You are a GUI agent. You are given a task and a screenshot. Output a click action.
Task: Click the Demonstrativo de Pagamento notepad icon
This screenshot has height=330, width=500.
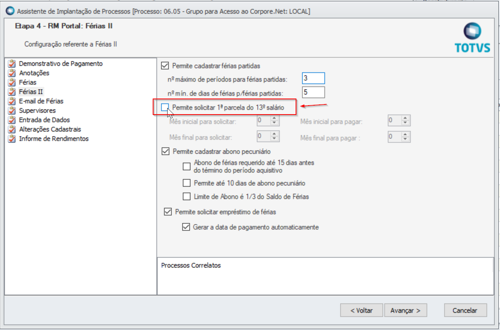(12, 64)
